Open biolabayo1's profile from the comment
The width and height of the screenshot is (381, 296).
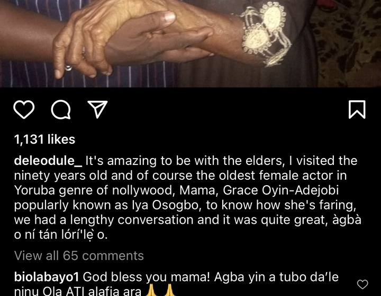(x=47, y=277)
